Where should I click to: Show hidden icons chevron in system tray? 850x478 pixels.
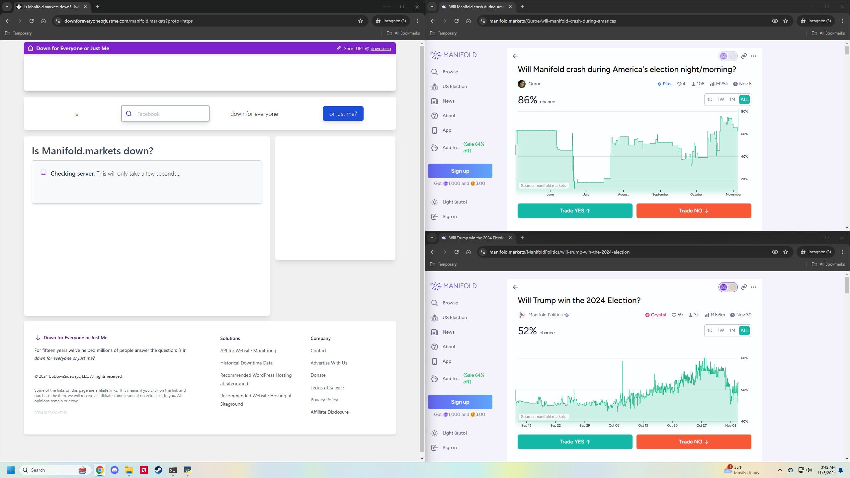click(780, 470)
